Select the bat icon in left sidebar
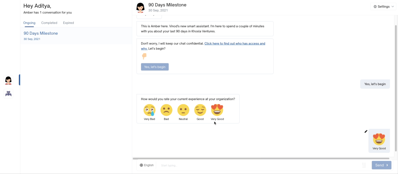 8,93
